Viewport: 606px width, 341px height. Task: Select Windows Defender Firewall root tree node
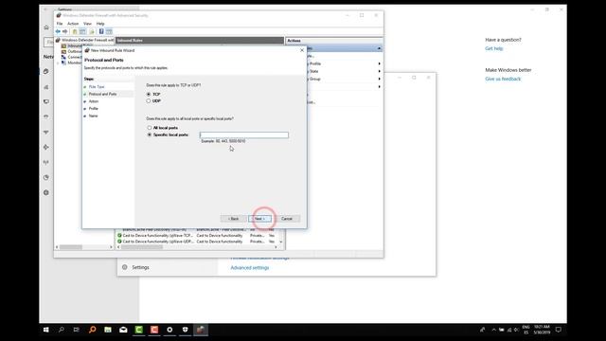pos(84,40)
